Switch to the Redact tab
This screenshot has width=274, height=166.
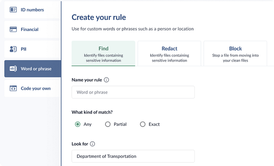tap(170, 53)
